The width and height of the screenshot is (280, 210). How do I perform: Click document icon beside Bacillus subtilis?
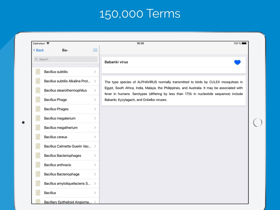[x=38, y=72]
